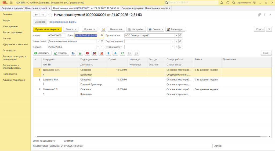The image size is (275, 151).
Task: Click the Провести button
Action: click(x=89, y=29)
